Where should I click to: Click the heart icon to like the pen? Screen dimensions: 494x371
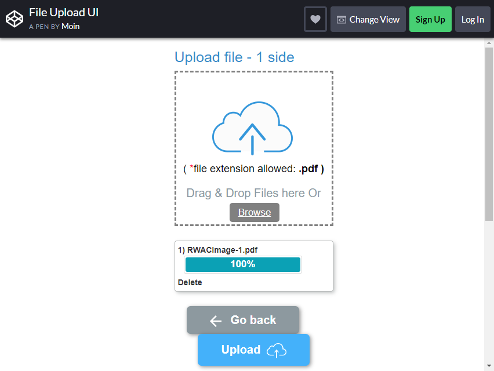click(x=315, y=19)
